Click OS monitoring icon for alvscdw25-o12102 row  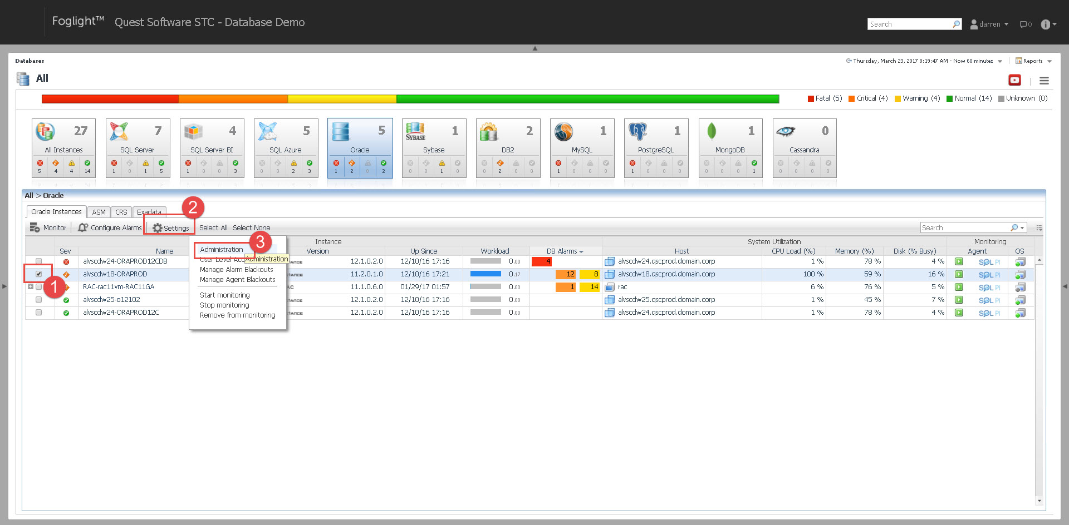tap(1020, 300)
